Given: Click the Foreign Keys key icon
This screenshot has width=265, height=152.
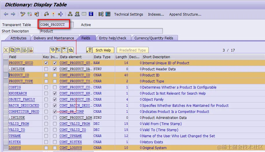Looking at the screenshot, I should pyautogui.click(x=89, y=50).
